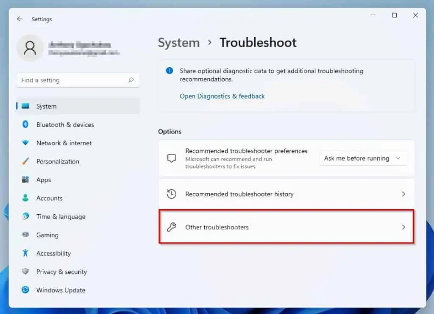The height and width of the screenshot is (314, 434).
Task: Click the Find a setting search box
Action: 78,80
